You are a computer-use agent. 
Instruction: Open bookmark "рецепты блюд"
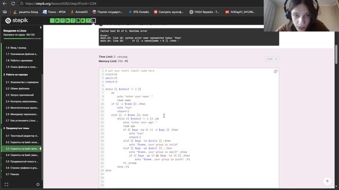pyautogui.click(x=26, y=12)
